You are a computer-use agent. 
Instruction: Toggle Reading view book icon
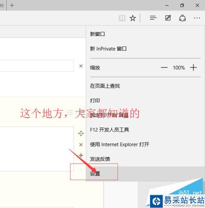pos(122,18)
